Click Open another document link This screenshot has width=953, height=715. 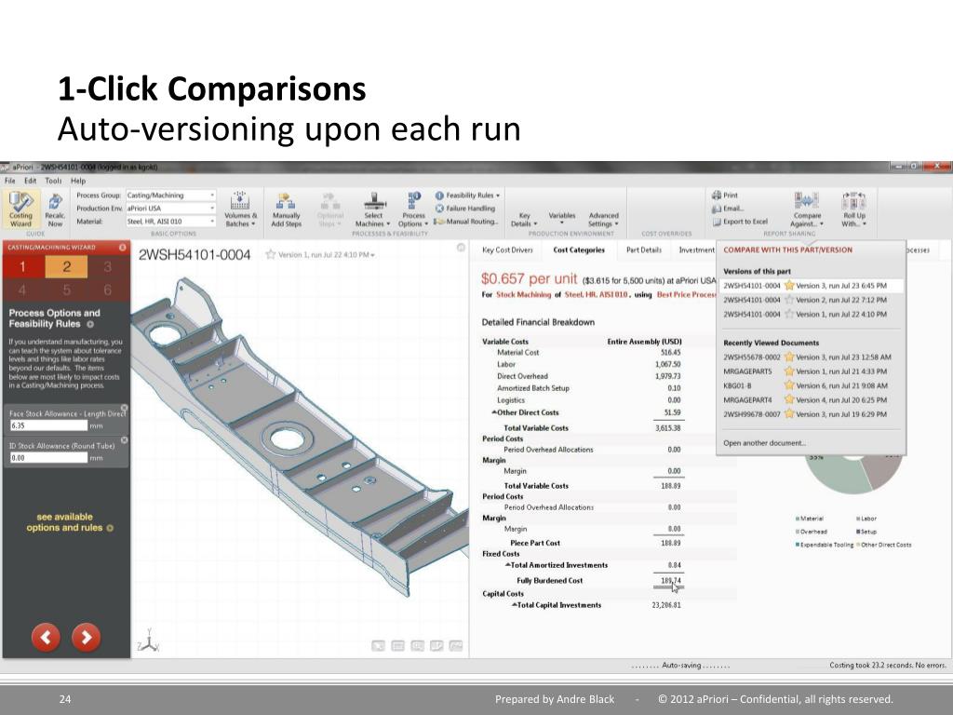click(x=765, y=442)
